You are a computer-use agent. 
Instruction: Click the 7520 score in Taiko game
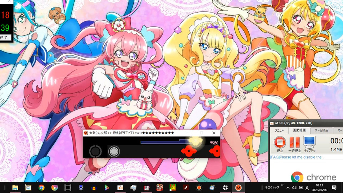click(214, 143)
